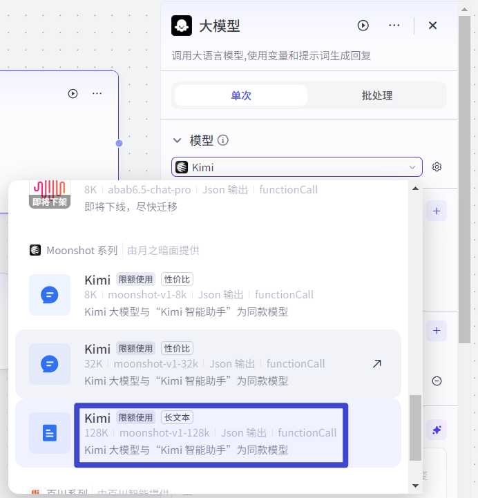
Task: Click the sparkle AI optimize icon
Action: coord(437,430)
